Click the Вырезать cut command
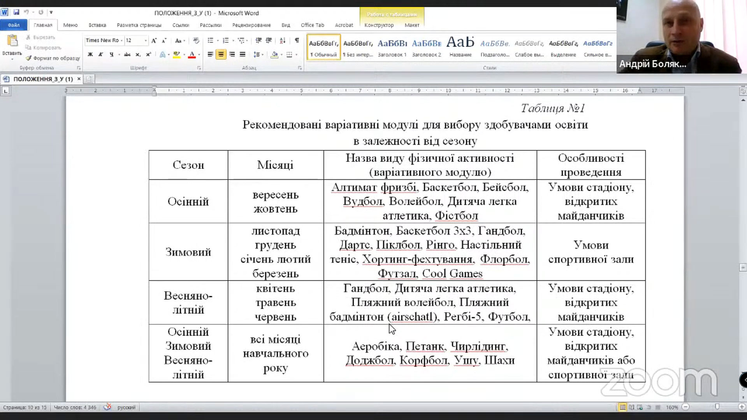This screenshot has width=747, height=420. pos(40,37)
